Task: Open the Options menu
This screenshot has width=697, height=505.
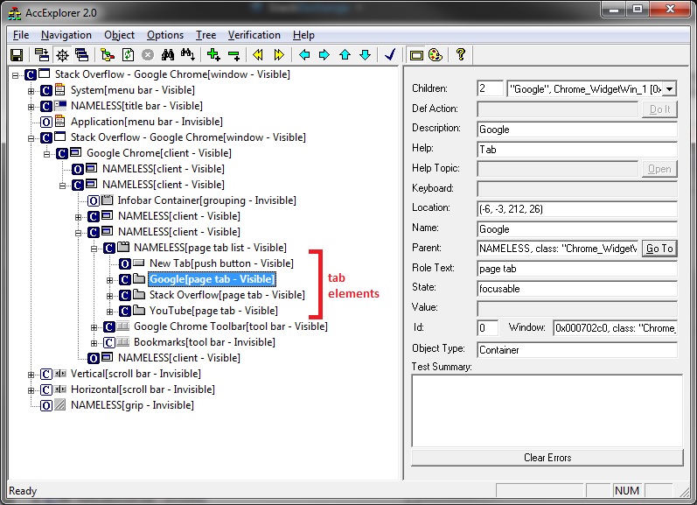Action: (x=165, y=35)
